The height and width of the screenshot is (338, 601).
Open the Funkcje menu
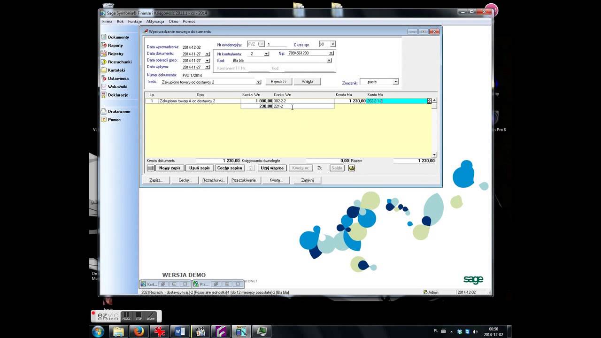(135, 21)
